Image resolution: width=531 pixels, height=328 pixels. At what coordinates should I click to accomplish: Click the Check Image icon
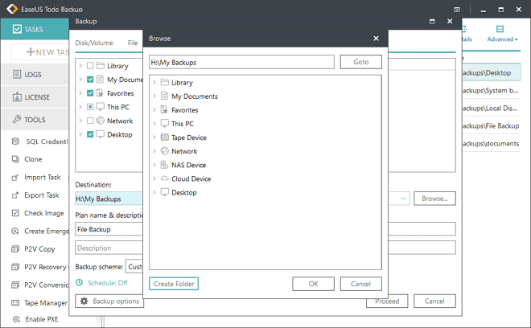click(x=15, y=213)
